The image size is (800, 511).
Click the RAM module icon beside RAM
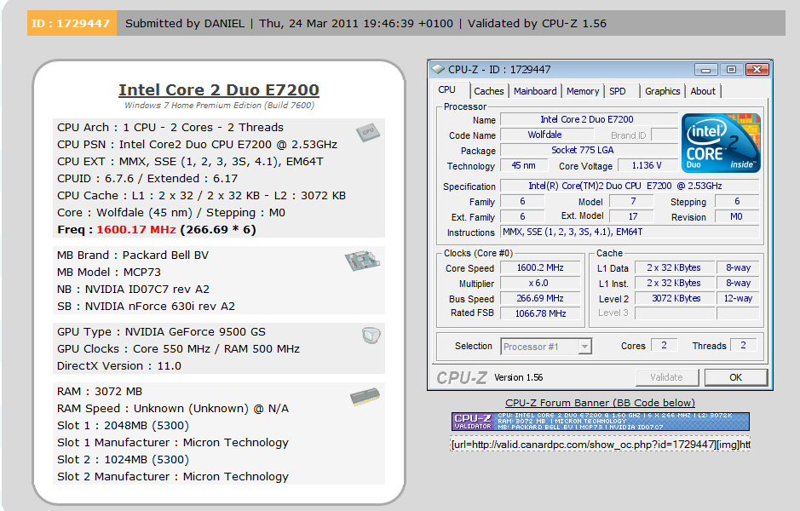click(365, 397)
